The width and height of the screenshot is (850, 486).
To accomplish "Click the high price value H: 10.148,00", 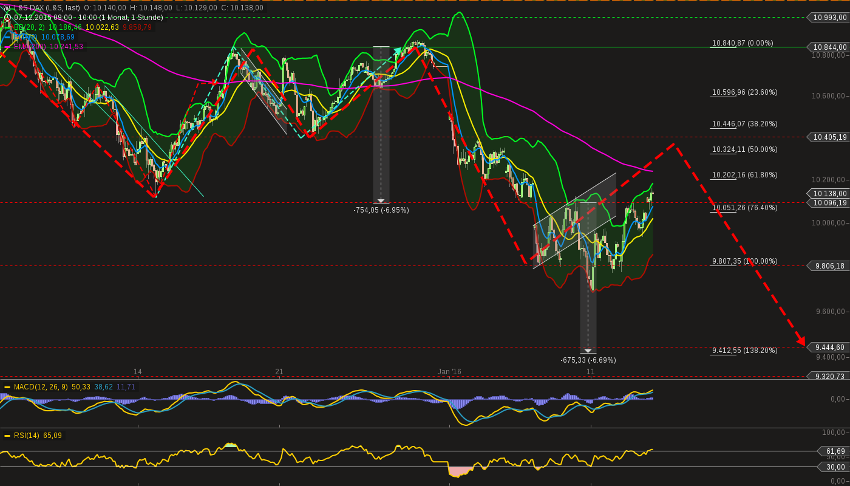I will click(151, 8).
